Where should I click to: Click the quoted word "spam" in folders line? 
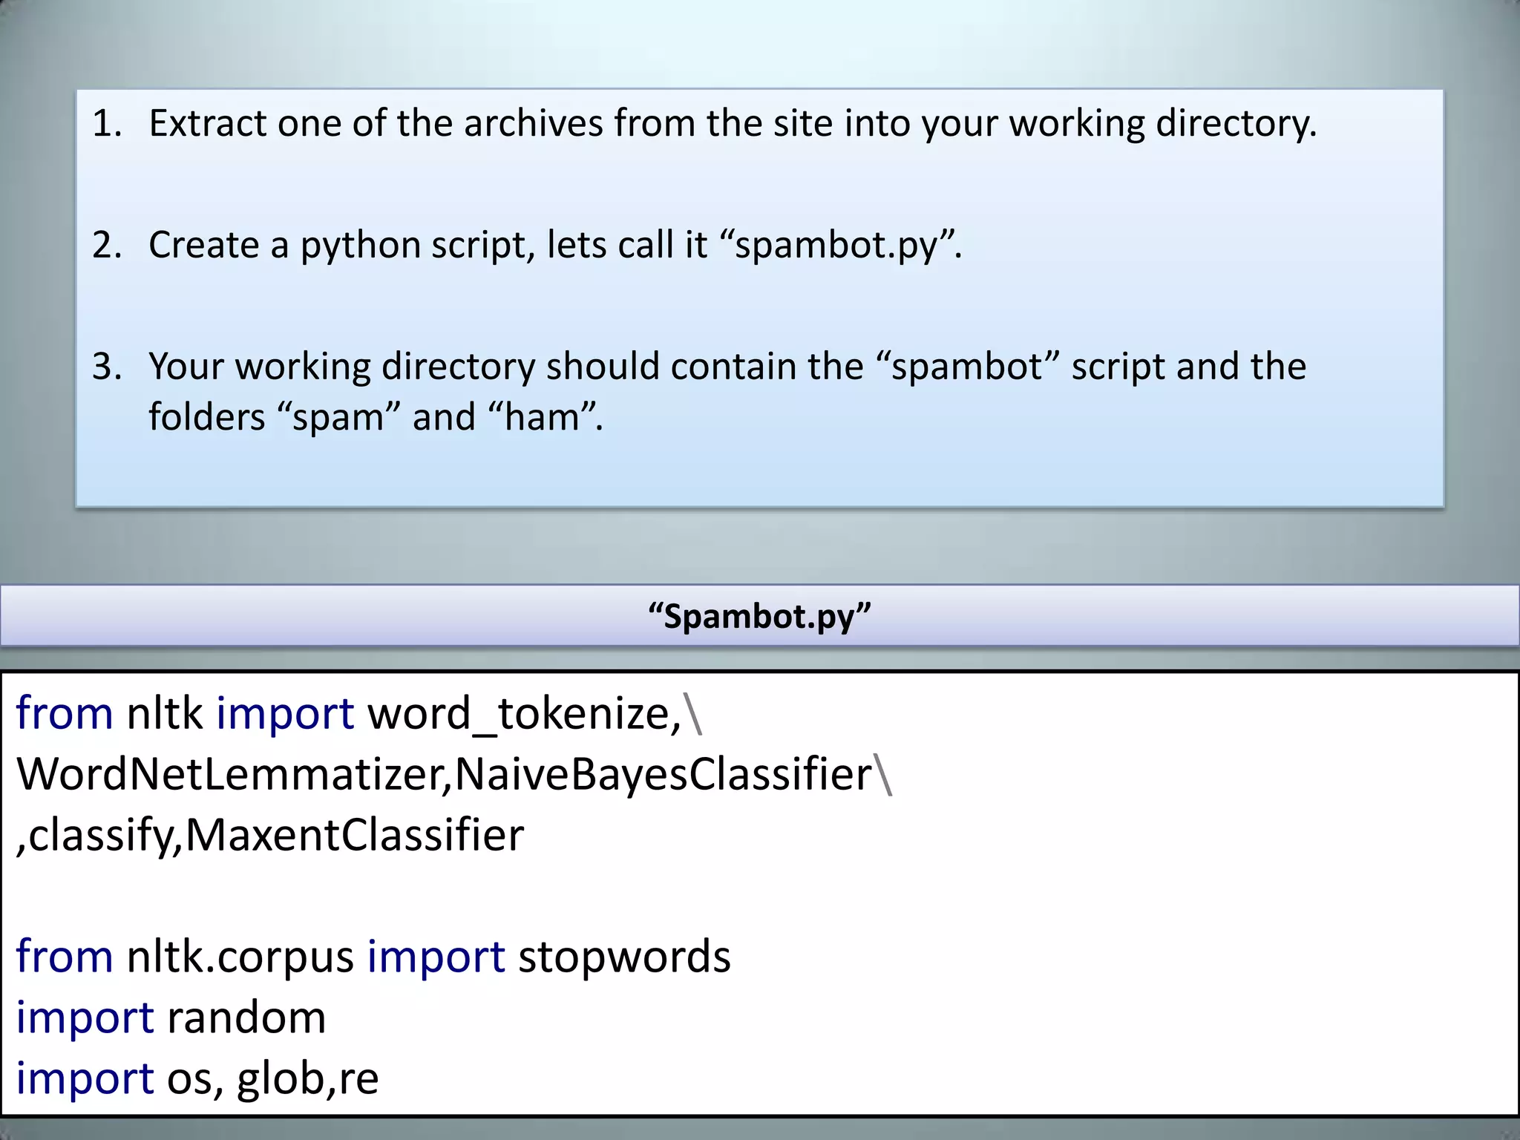pos(338,417)
